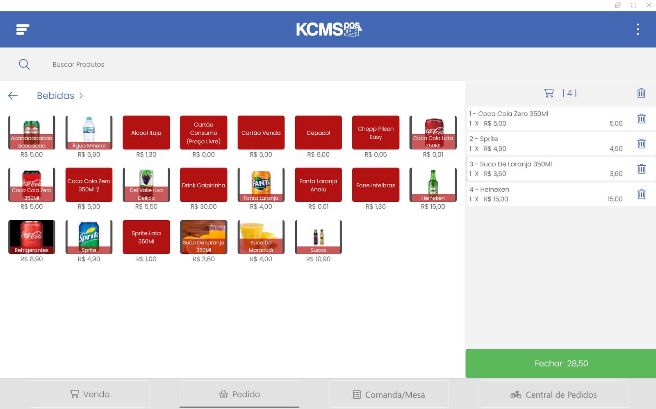Select the Água Mineral product thumbnail
The height and width of the screenshot is (409, 656).
click(89, 132)
